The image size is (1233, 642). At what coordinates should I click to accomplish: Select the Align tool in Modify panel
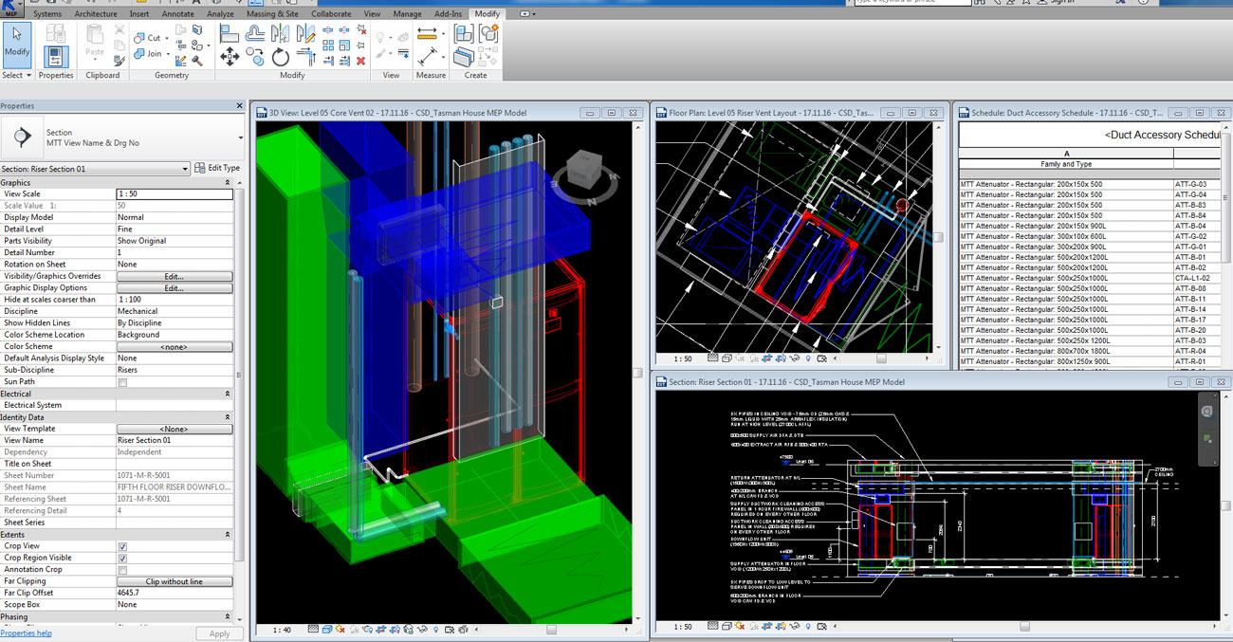(x=230, y=34)
